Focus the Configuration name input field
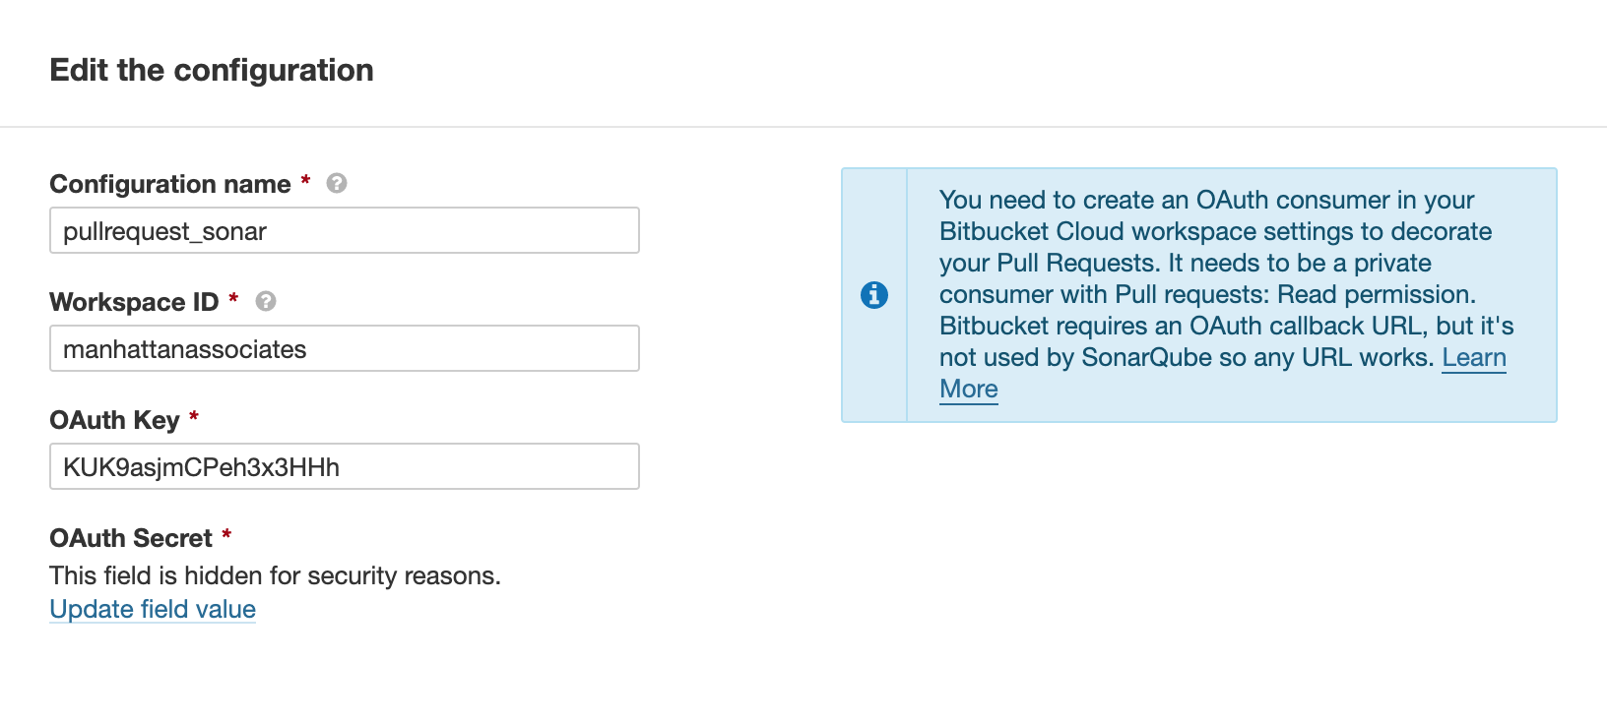The width and height of the screenshot is (1607, 722). pos(345,231)
